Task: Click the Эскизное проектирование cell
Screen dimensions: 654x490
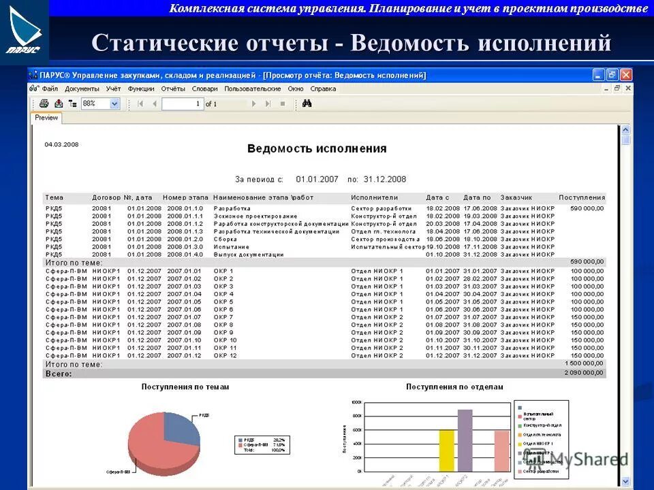Action: 255,216
